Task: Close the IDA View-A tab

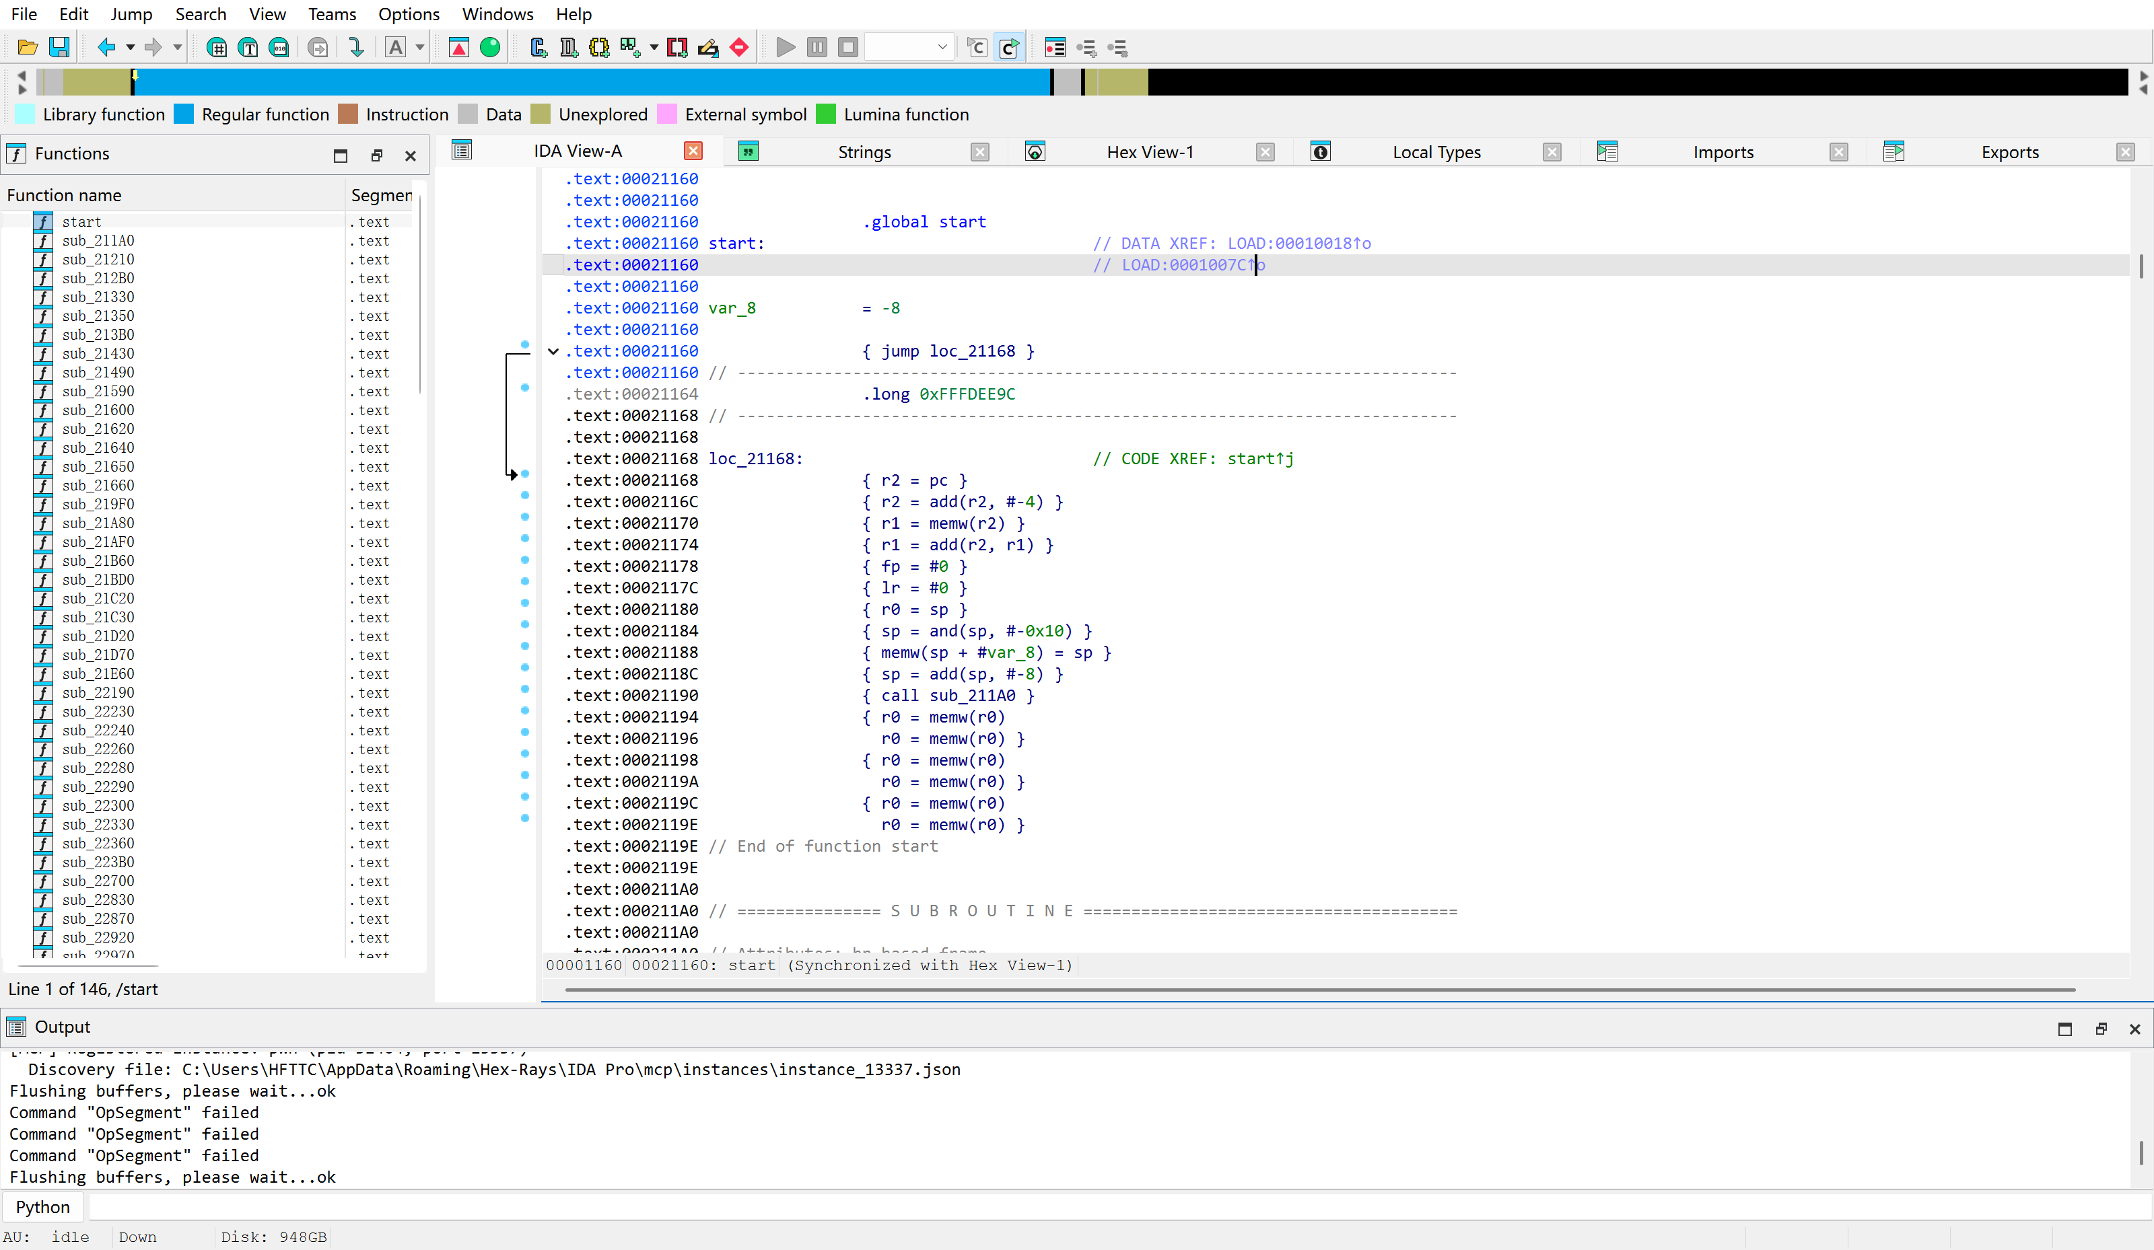Action: point(693,151)
